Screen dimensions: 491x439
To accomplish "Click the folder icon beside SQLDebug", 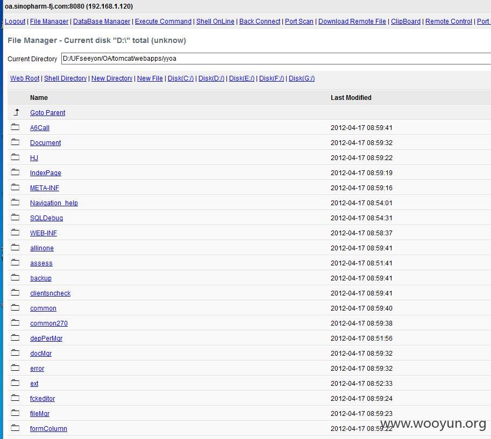I will pos(15,217).
